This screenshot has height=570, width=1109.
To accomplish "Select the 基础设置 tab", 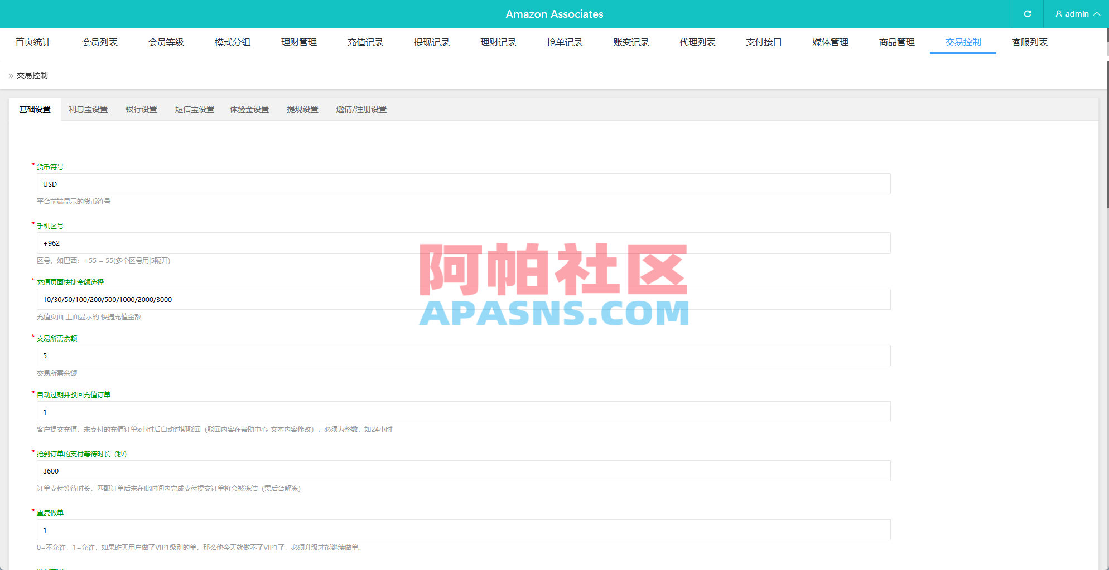I will pyautogui.click(x=35, y=109).
